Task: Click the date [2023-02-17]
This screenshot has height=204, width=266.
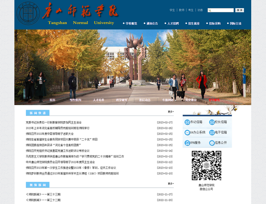Action: tap(165, 122)
